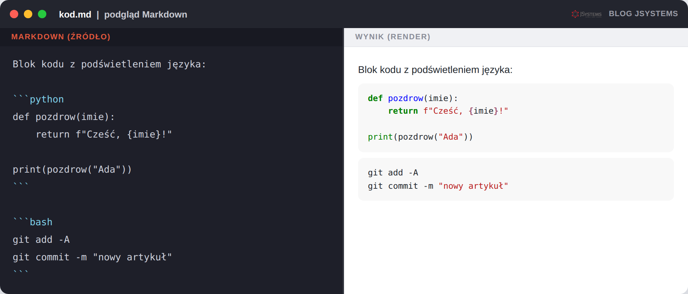Click the JSystems logo icon
Viewport: 688px width, 294px height.
[586, 14]
